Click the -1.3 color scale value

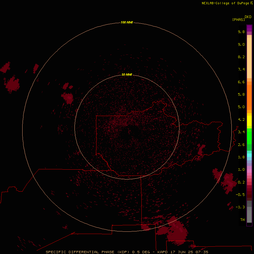click(x=240, y=207)
